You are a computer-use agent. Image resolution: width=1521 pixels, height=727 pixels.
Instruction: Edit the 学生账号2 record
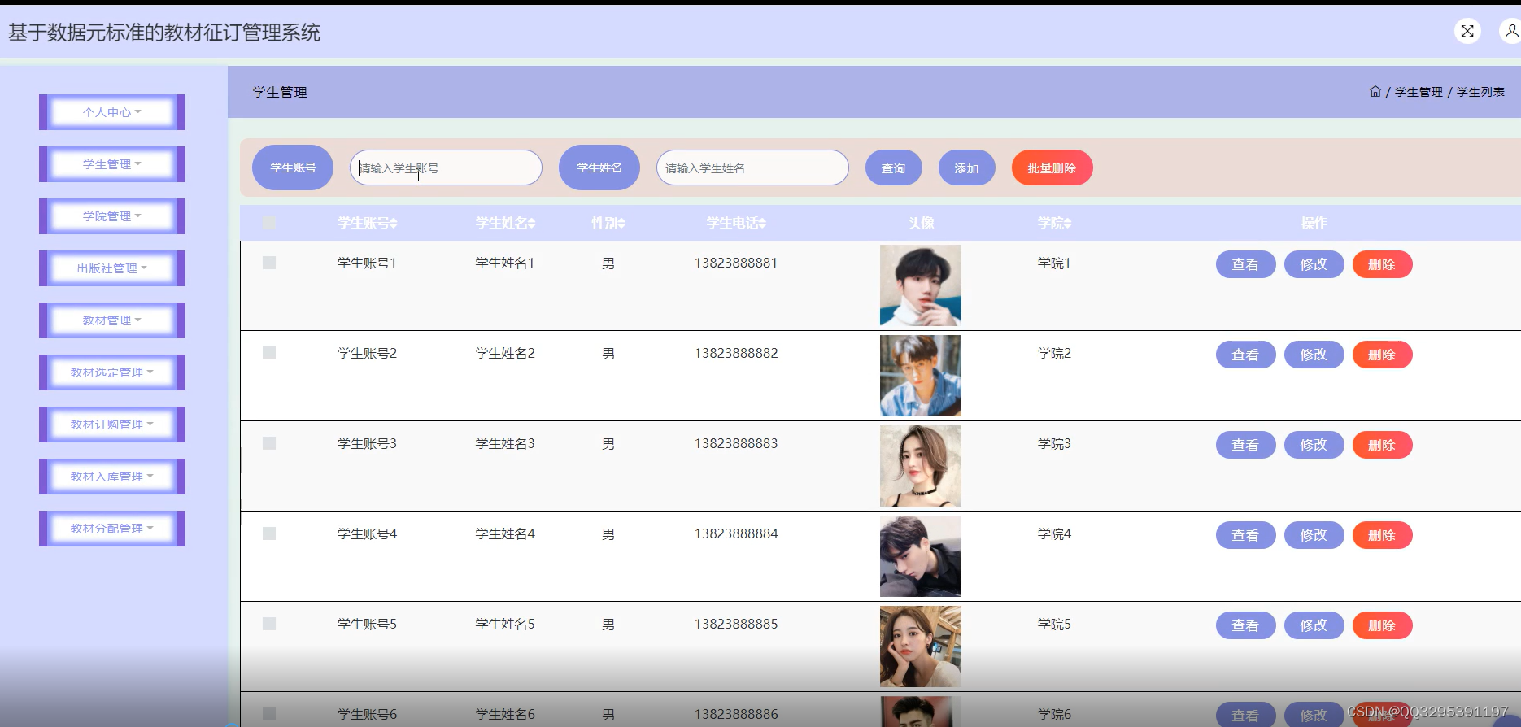tap(1314, 355)
